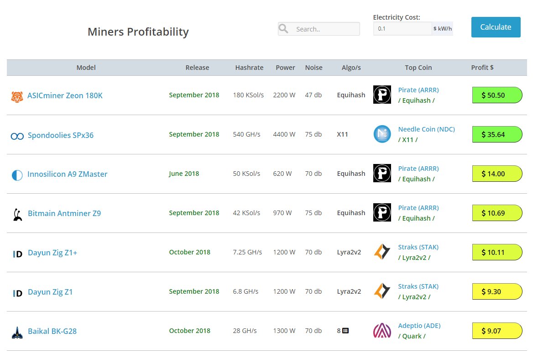Sort table by Top Coin column header
The height and width of the screenshot is (354, 538).
(418, 68)
